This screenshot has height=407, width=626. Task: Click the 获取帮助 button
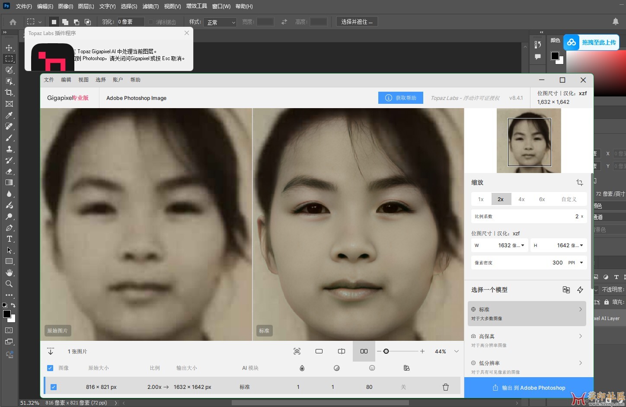(401, 98)
